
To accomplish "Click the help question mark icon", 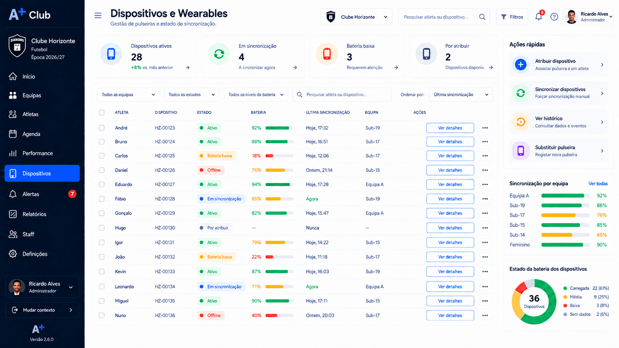I will (554, 17).
